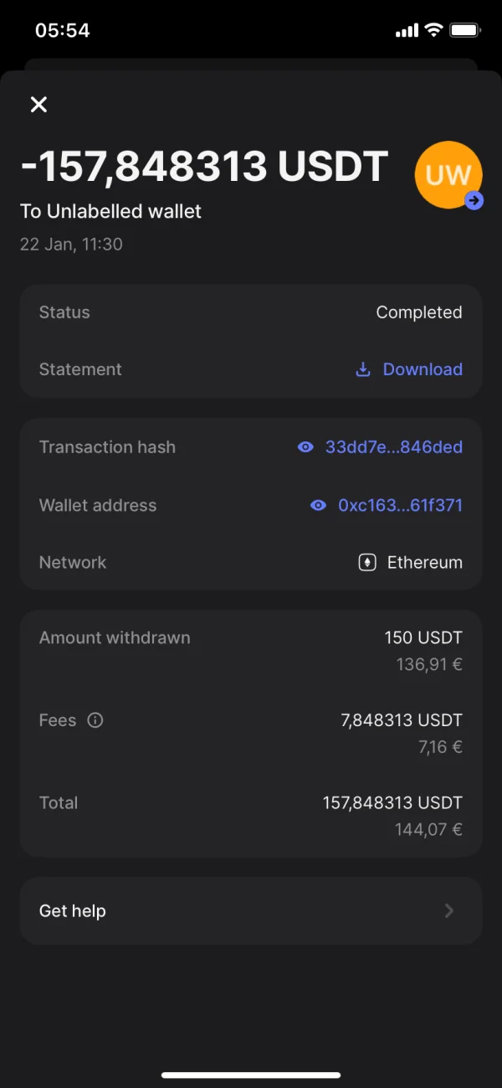Open the Fees info tooltip icon

coord(95,720)
